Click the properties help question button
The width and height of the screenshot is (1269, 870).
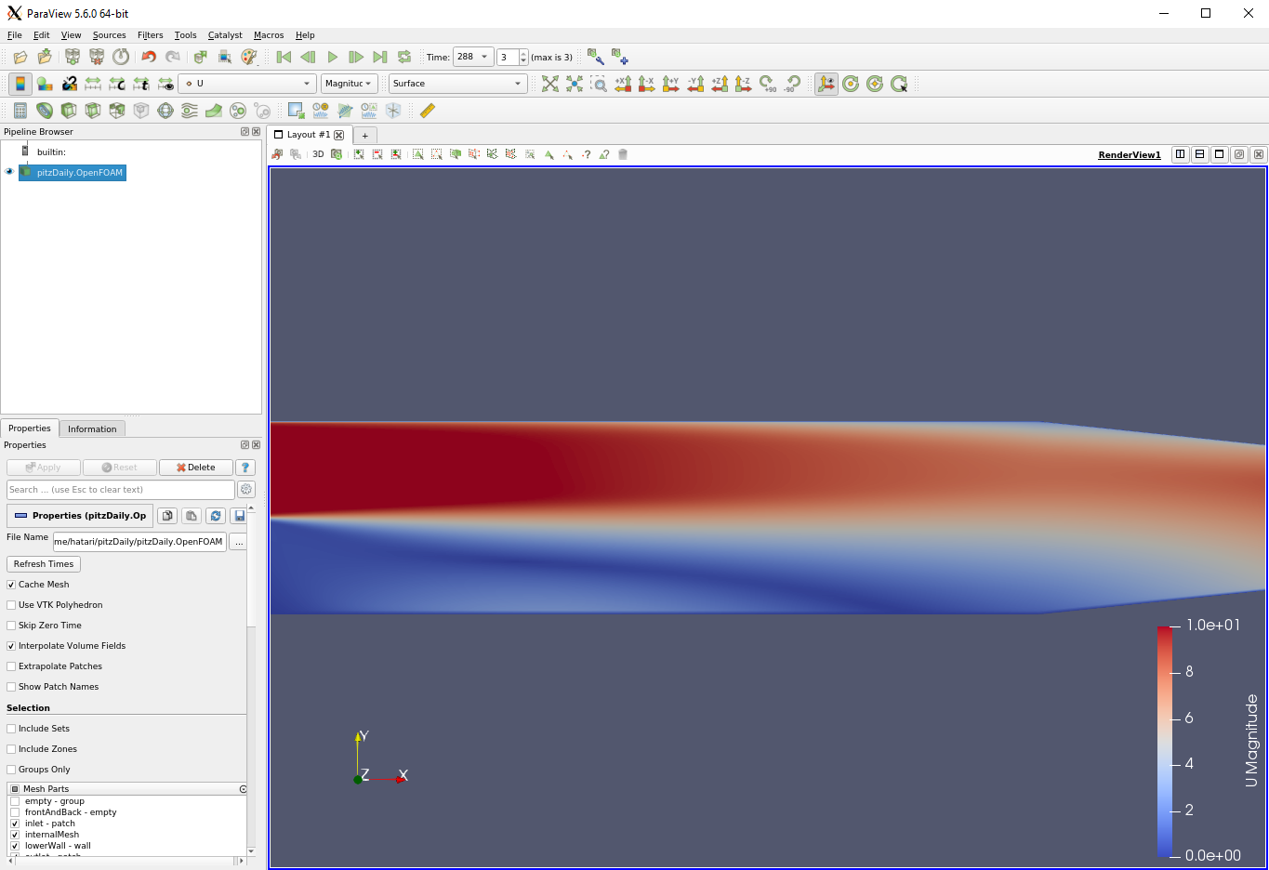click(x=245, y=468)
